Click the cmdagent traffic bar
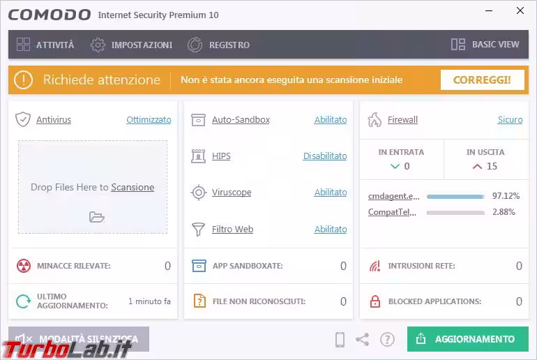Image resolution: width=537 pixels, height=360 pixels. tap(455, 197)
